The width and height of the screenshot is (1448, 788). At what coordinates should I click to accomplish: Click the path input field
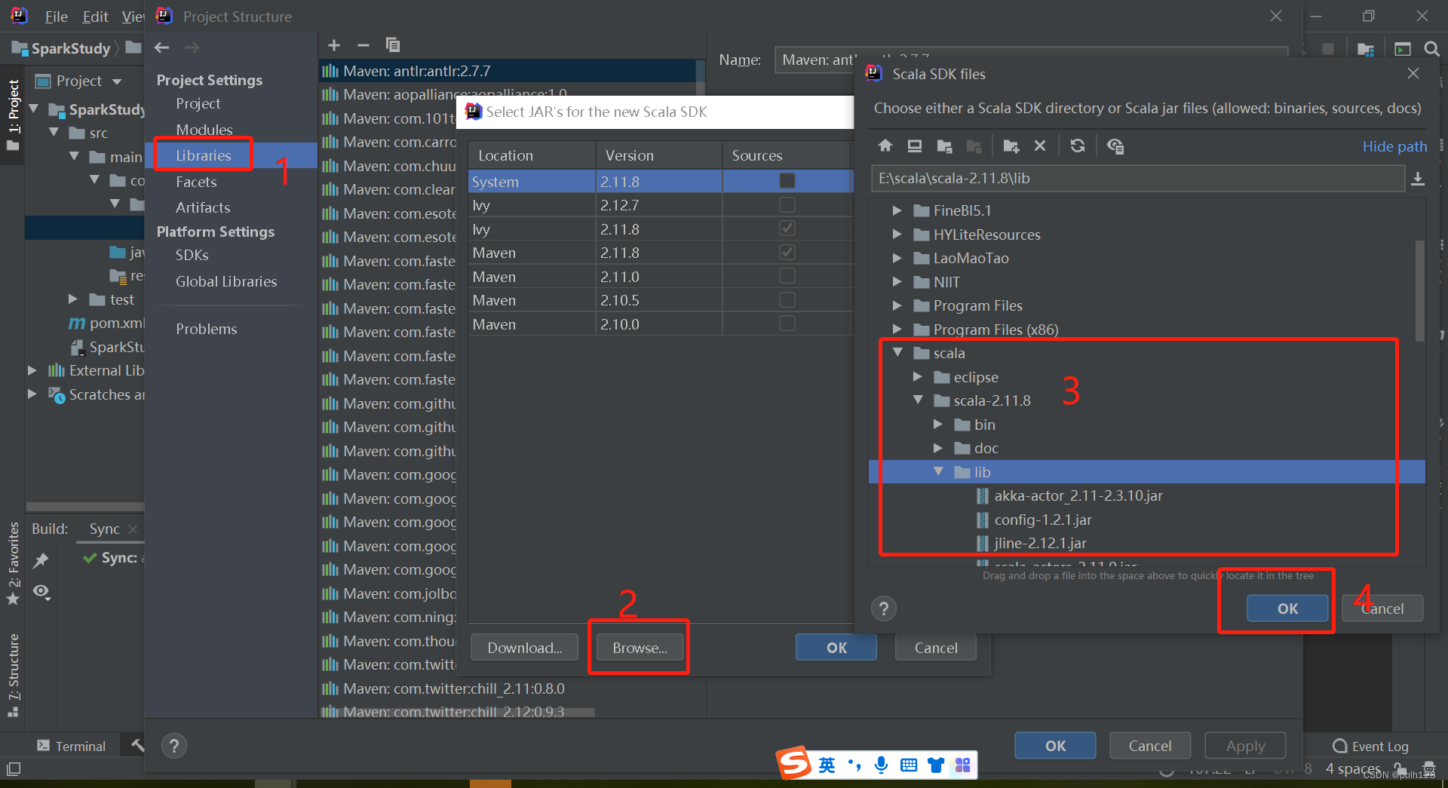pyautogui.click(x=1137, y=179)
